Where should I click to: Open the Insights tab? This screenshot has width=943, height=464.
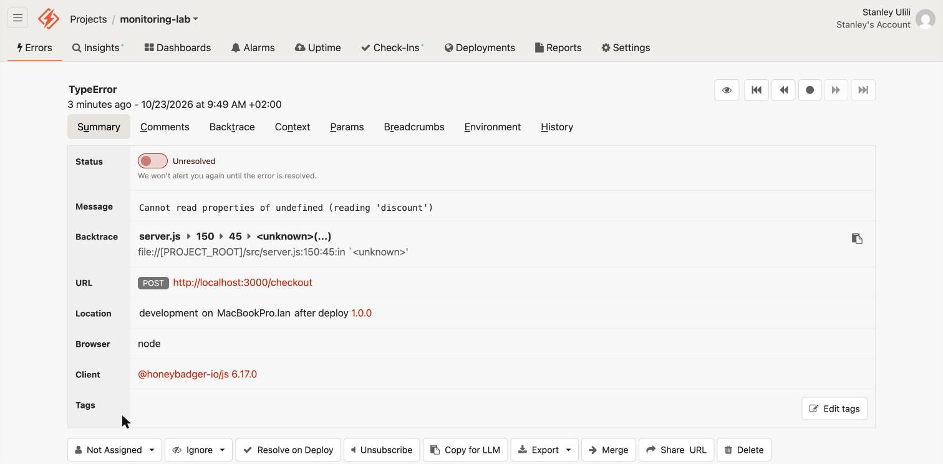pyautogui.click(x=98, y=47)
